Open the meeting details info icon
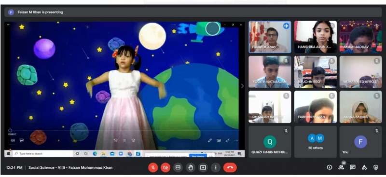 [330, 167]
